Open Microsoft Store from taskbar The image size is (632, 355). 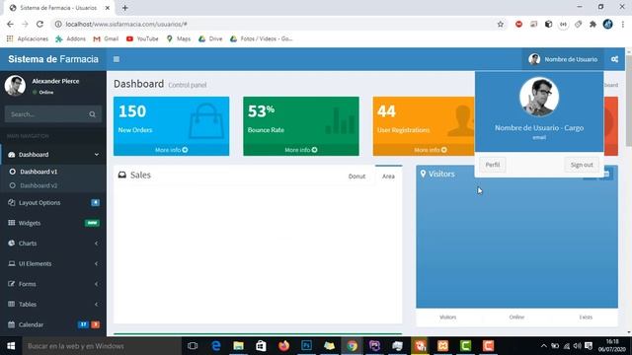[x=261, y=346]
